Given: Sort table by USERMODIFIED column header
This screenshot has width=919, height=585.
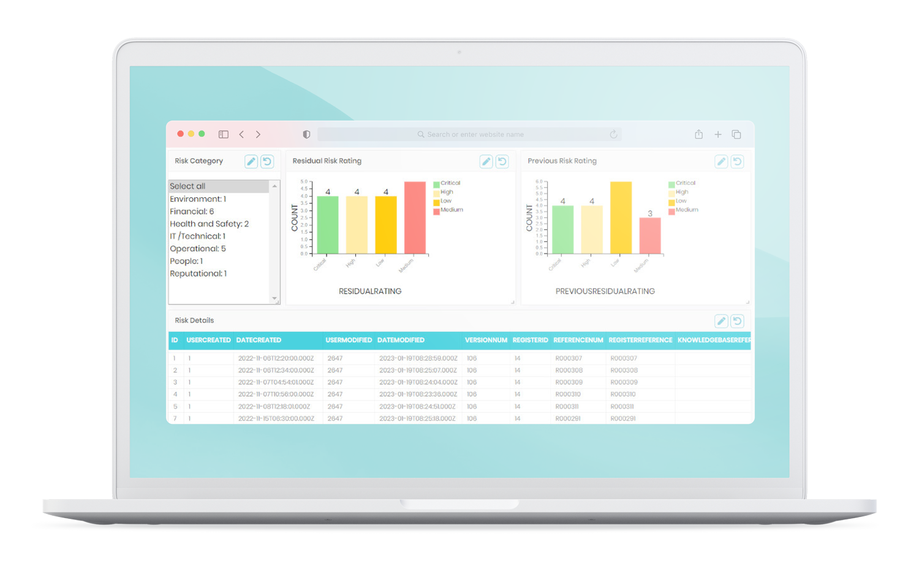Looking at the screenshot, I should pos(349,340).
